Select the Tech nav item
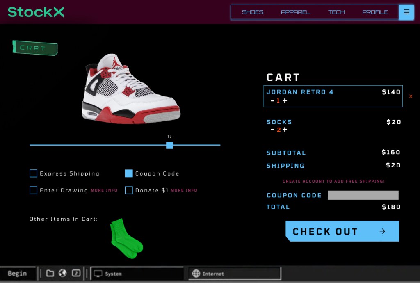Viewport: 420px width, 283px height. [336, 12]
